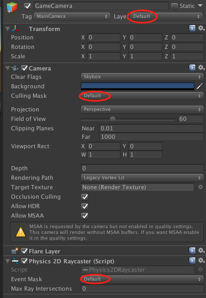Open the Rendering Path Legacy Vertex Lit dropdown
Image resolution: width=206 pixels, height=298 pixels.
(x=142, y=178)
